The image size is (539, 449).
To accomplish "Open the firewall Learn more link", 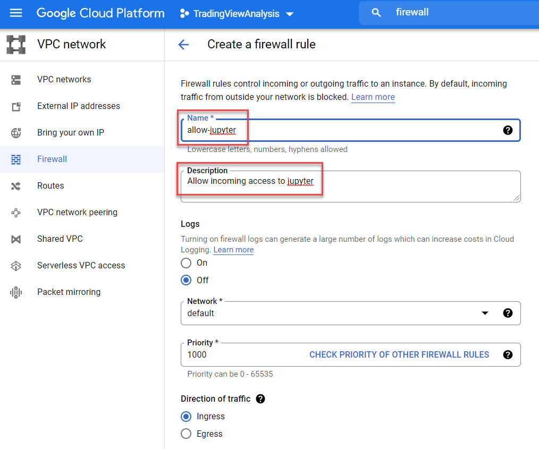I will (373, 97).
